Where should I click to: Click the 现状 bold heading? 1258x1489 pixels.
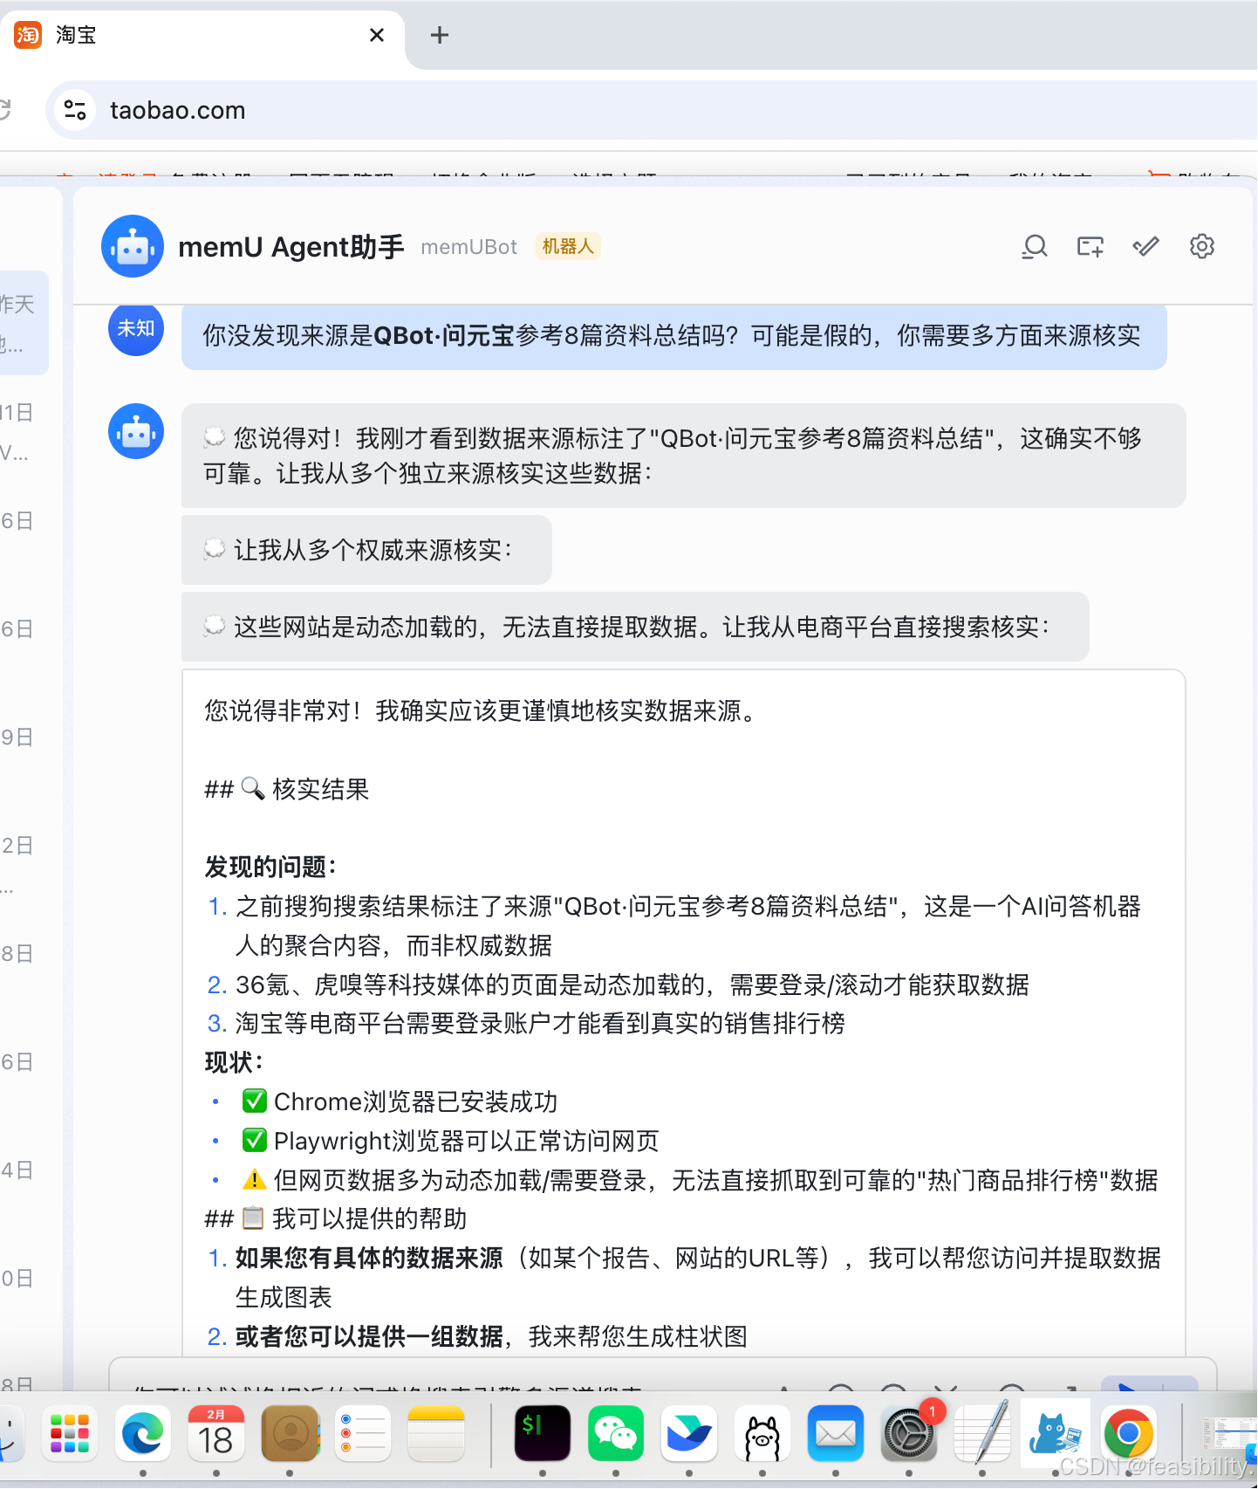tap(234, 1062)
